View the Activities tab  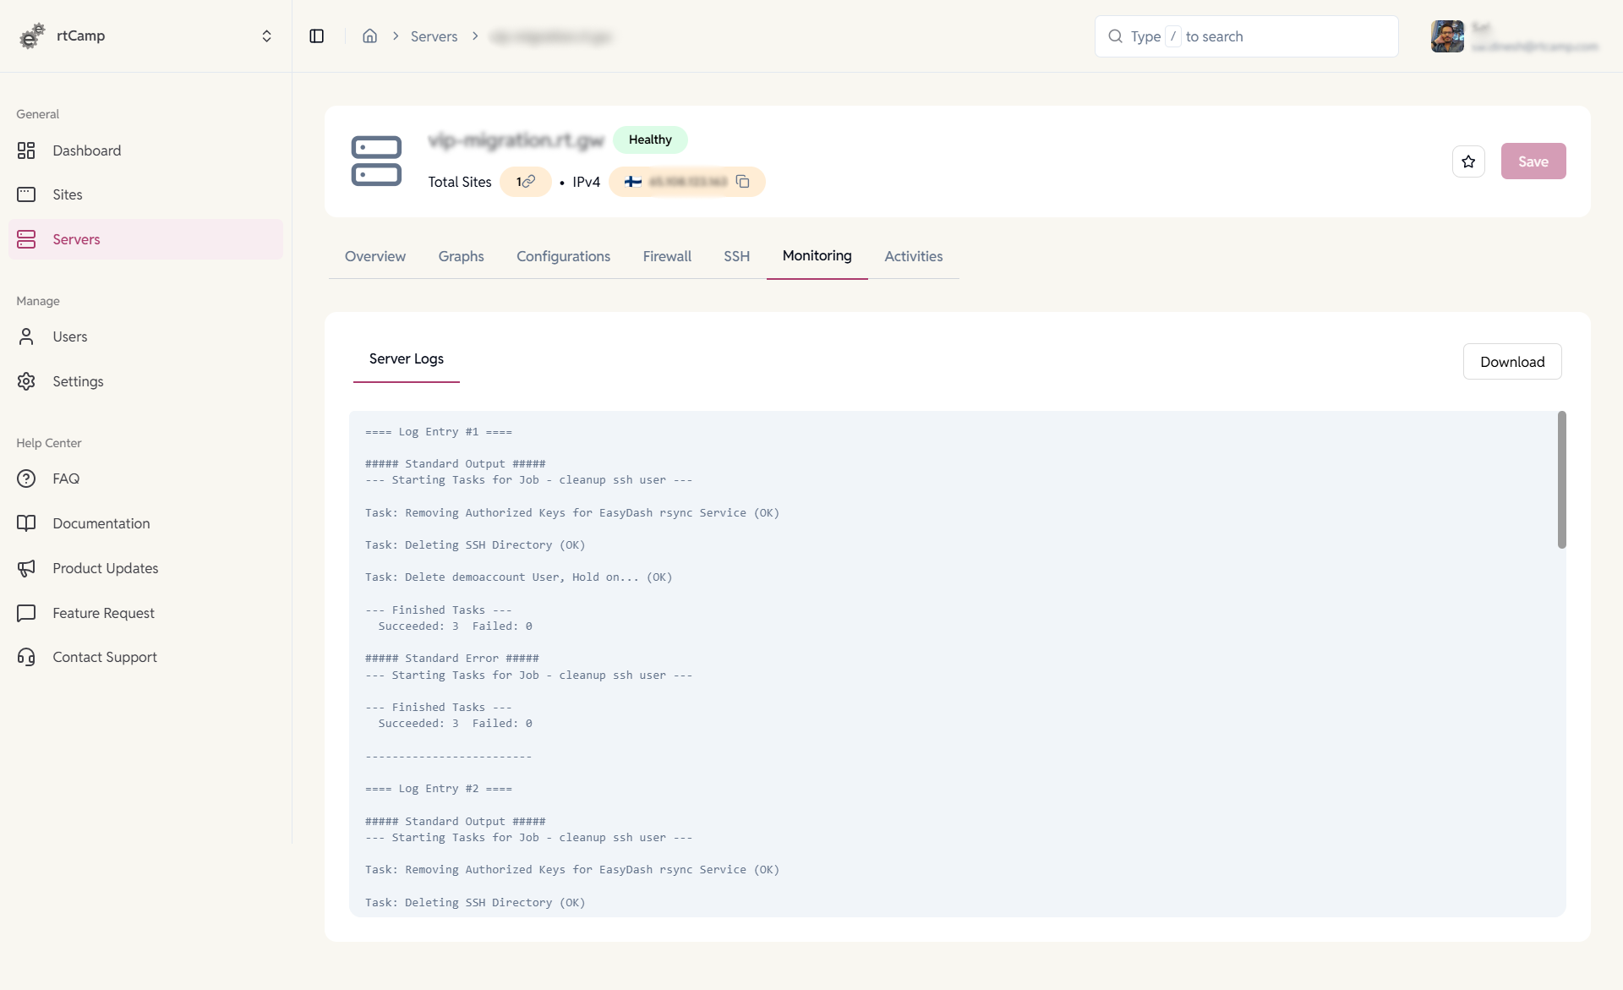coord(913,256)
